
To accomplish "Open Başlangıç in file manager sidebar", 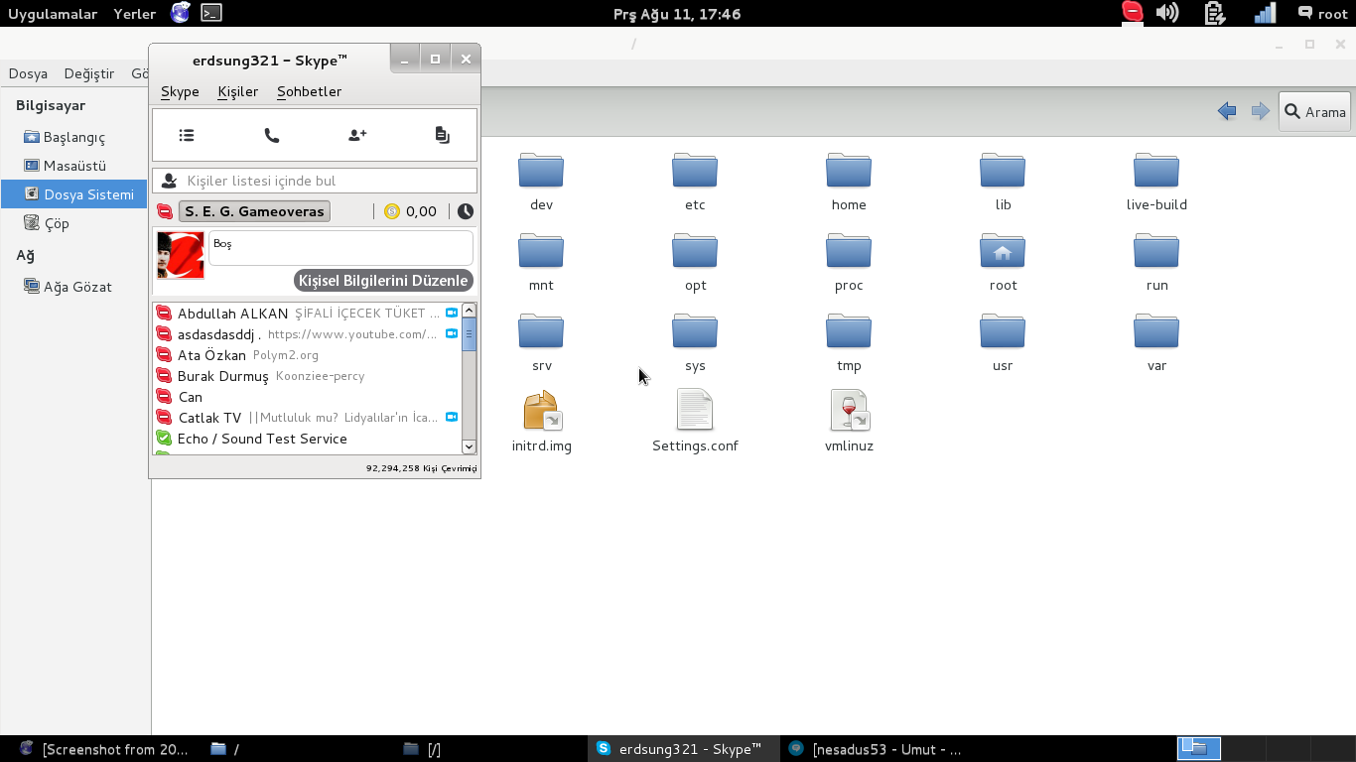I will 73,137.
